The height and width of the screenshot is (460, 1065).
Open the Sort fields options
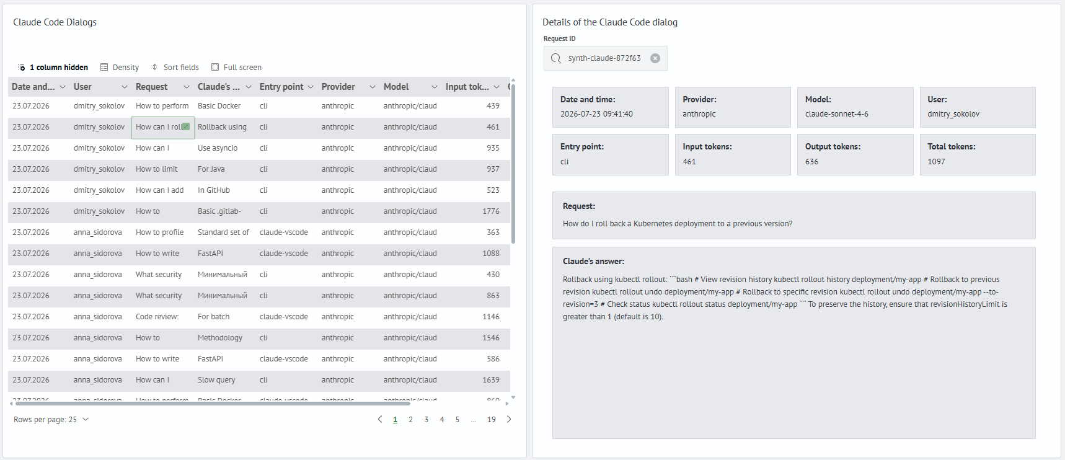(x=175, y=67)
